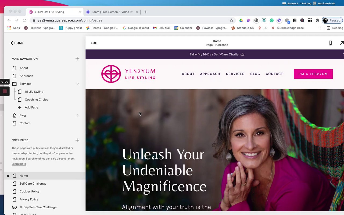
Task: Open the dotted-grid extension icon
Action: pos(310,20)
